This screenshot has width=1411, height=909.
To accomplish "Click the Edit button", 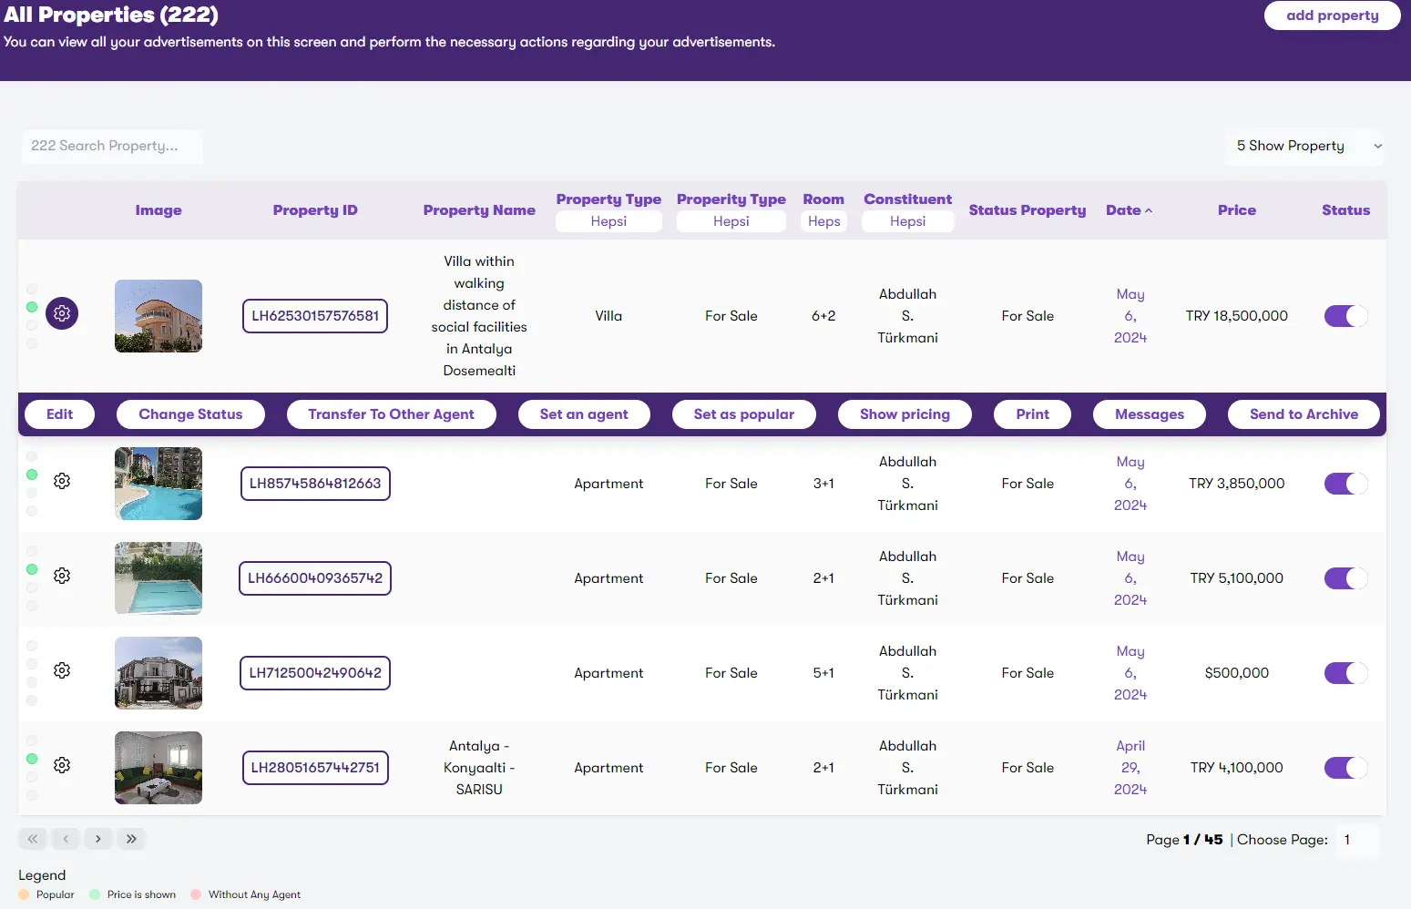I will point(59,414).
